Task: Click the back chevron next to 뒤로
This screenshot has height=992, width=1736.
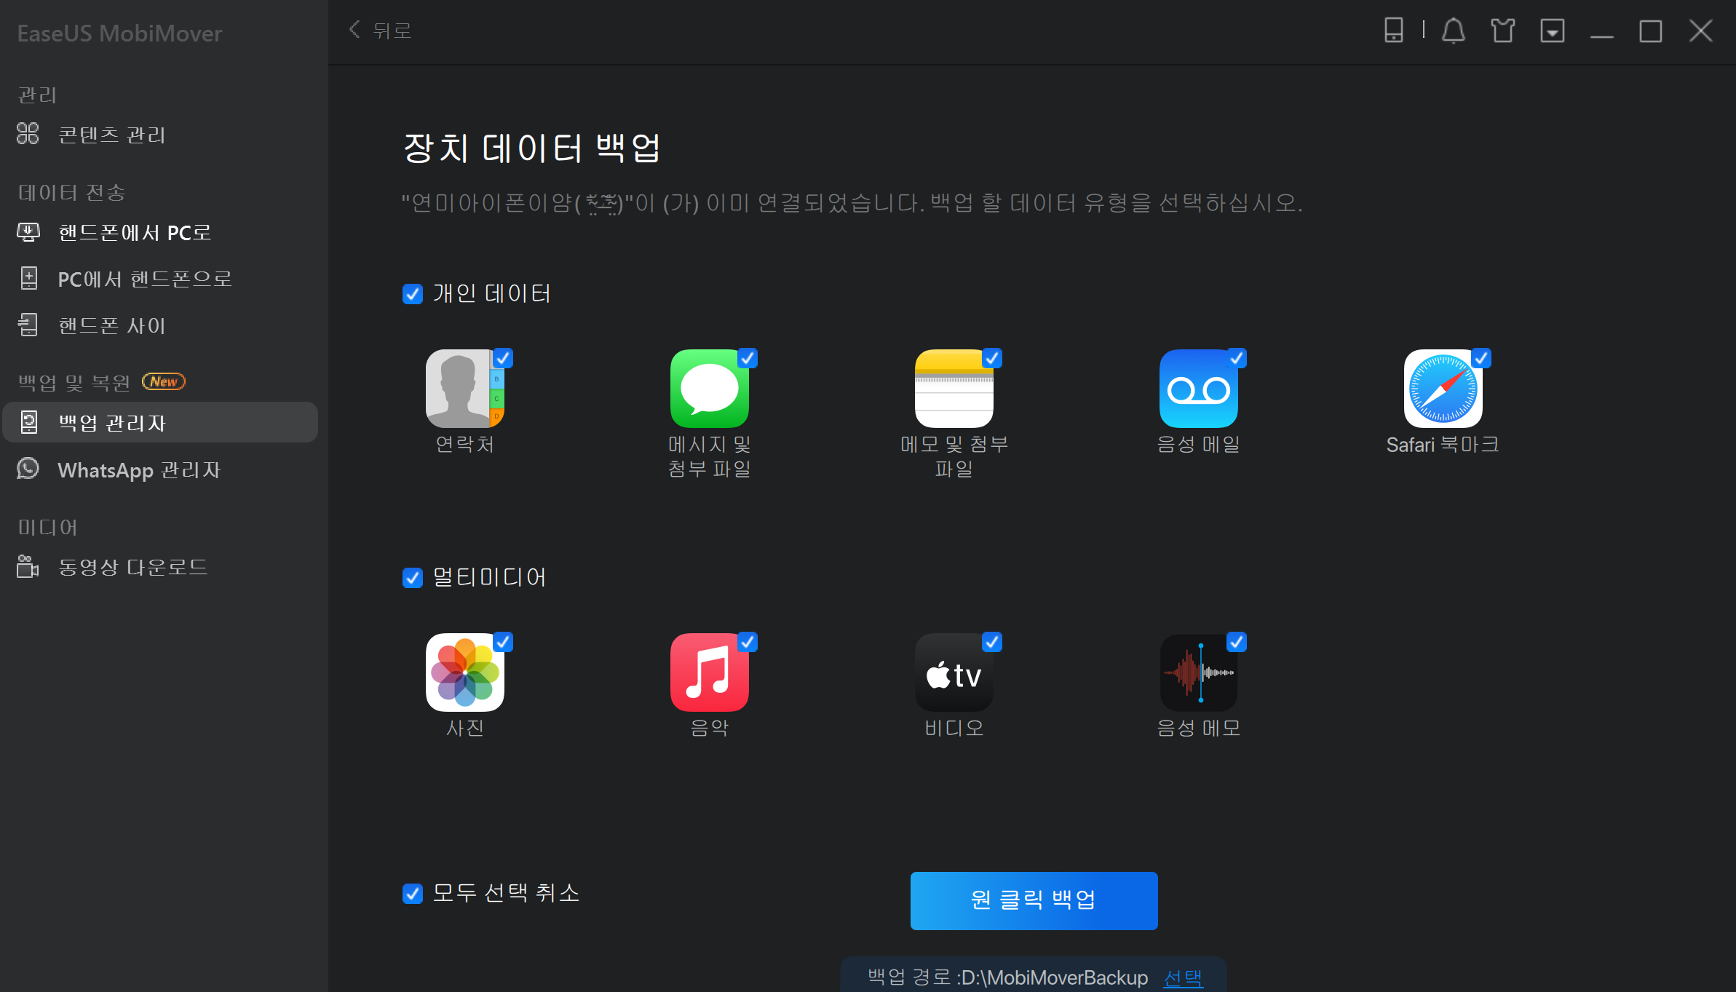Action: pos(354,29)
